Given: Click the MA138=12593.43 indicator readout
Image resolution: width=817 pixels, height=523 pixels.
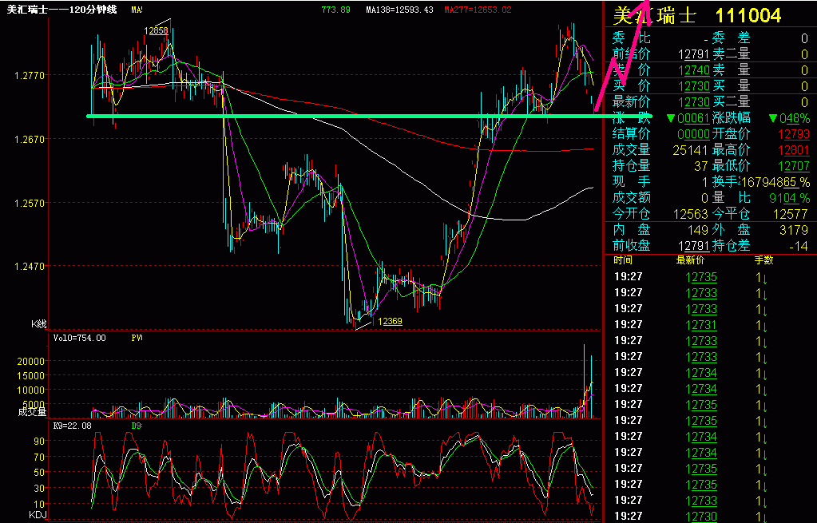Looking at the screenshot, I should point(399,10).
